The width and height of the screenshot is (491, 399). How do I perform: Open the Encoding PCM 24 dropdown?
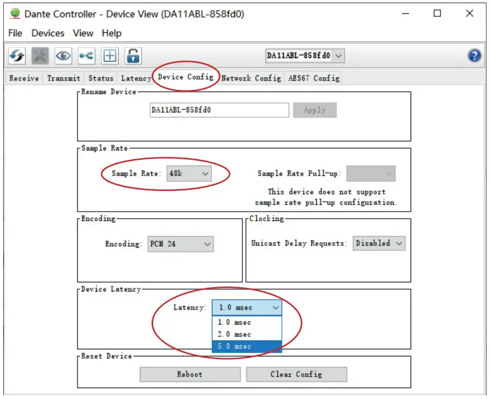coord(181,244)
